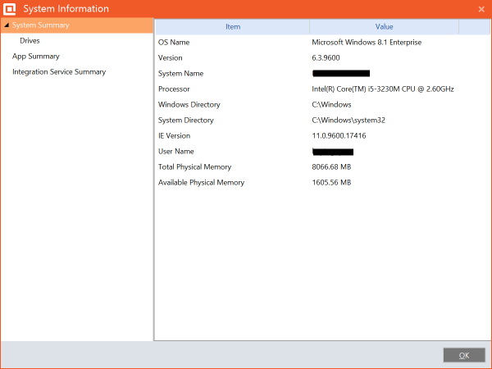The height and width of the screenshot is (369, 492).
Task: Open the Drives tree item
Action: tap(30, 41)
